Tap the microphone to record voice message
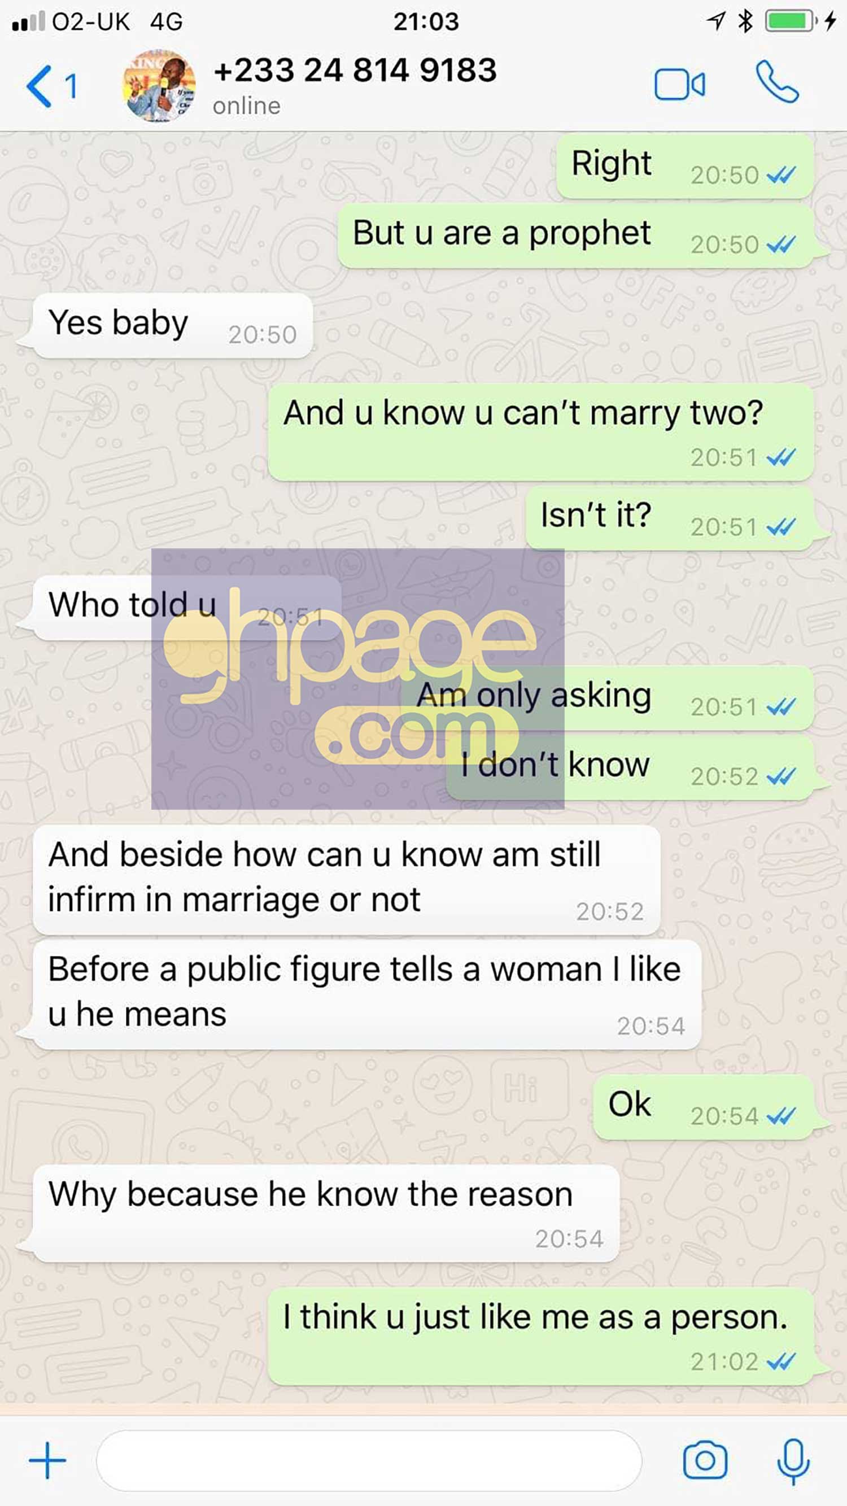The image size is (847, 1506). point(793,1460)
